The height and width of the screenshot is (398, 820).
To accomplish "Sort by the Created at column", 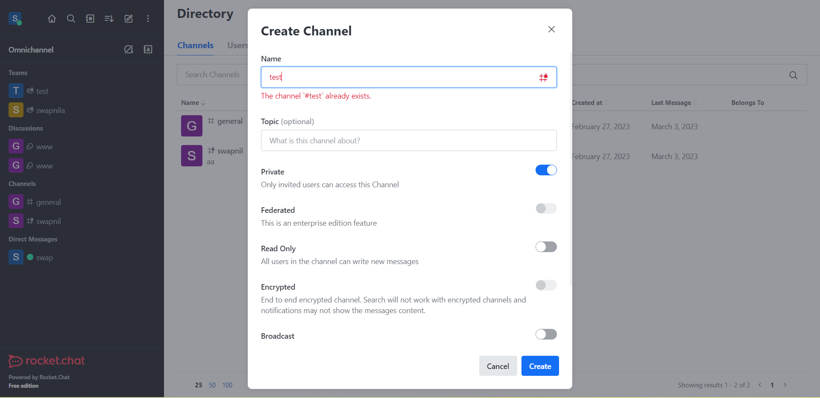I will (590, 102).
